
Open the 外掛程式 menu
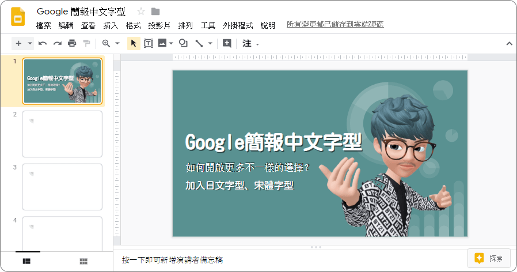[x=238, y=25]
